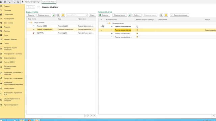Screen dimensions: 216x121
Task: Open Главное section
Action: 7,6
